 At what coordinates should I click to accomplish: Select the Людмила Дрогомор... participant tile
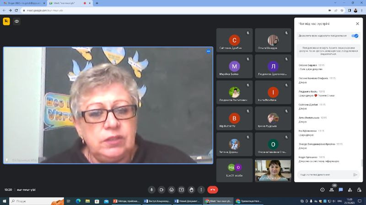273,66
